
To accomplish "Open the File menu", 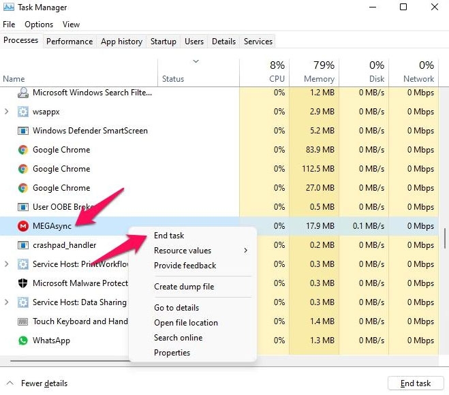I will pyautogui.click(x=9, y=25).
